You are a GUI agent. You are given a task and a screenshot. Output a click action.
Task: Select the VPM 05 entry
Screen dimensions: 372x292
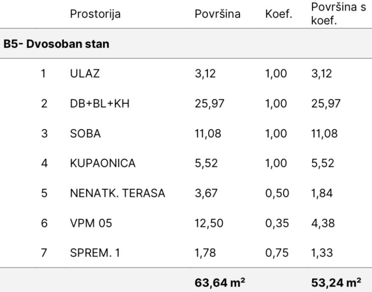[91, 223]
